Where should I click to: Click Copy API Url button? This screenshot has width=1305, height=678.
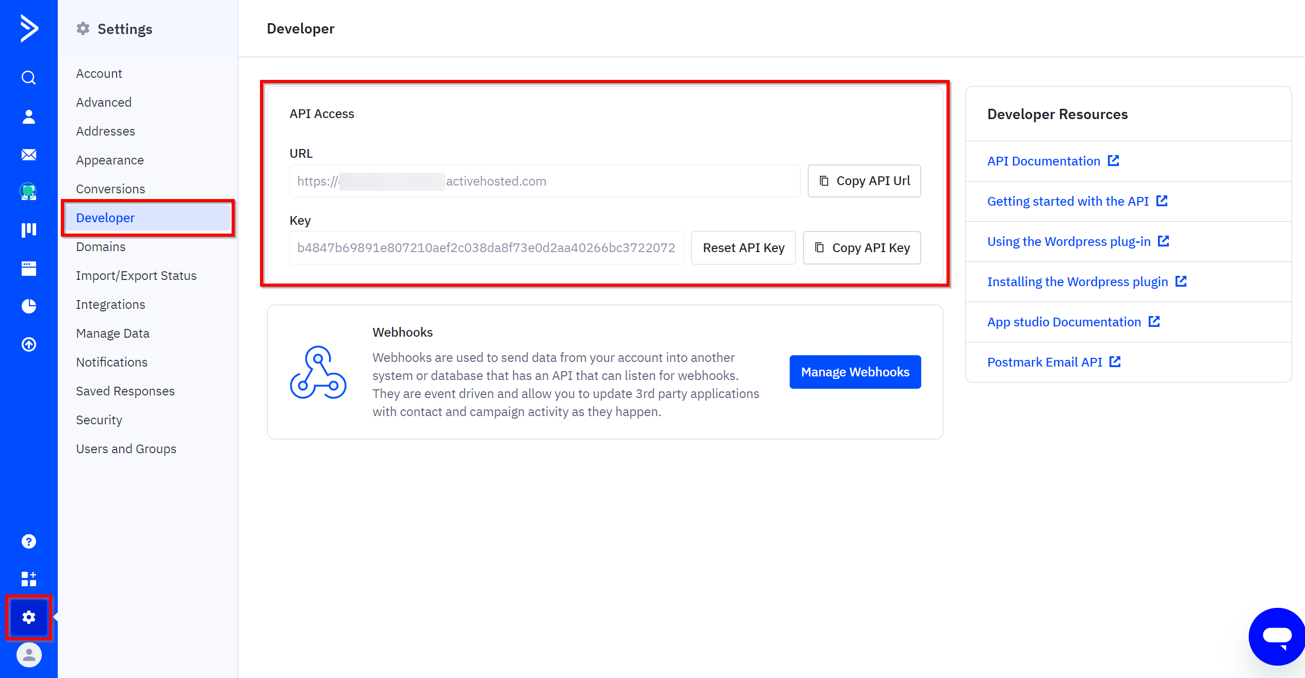pyautogui.click(x=864, y=181)
